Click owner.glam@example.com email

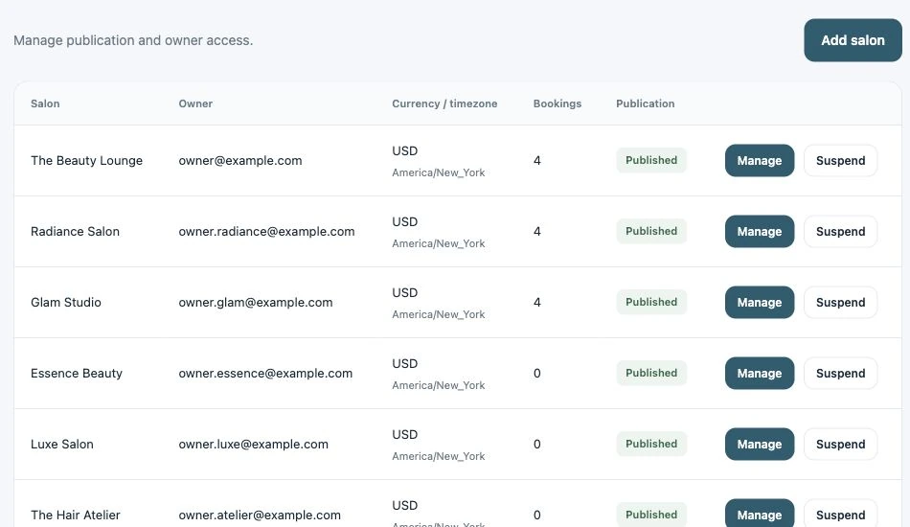256,302
